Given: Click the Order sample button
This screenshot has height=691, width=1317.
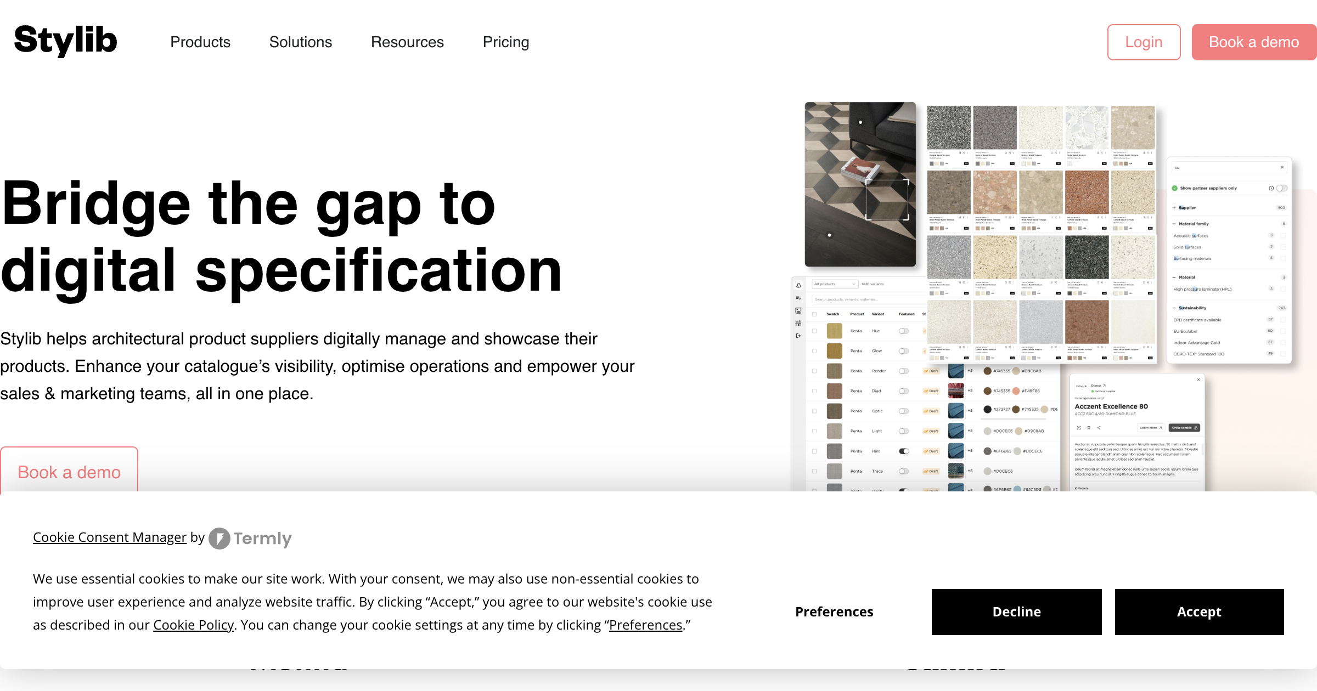Looking at the screenshot, I should [1184, 428].
